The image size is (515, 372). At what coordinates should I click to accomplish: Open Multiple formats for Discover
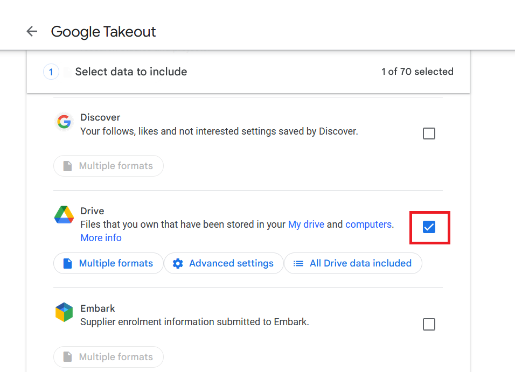coord(108,166)
